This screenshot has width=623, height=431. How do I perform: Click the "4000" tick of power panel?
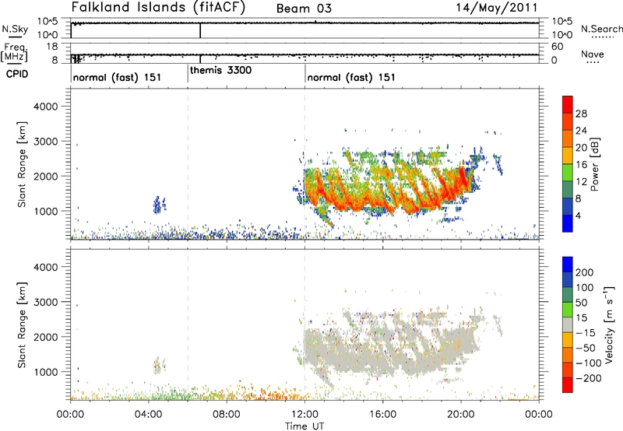click(46, 107)
